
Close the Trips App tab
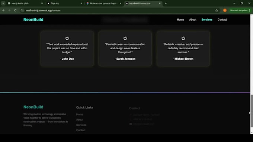(x=81, y=3)
